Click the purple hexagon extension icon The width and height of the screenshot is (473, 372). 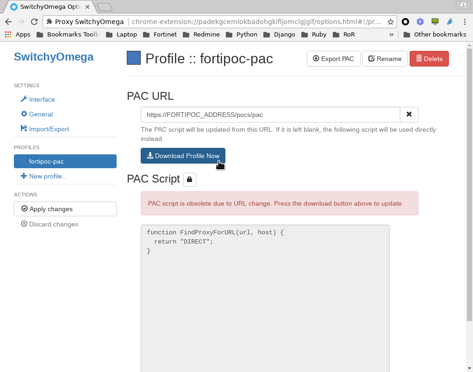click(x=420, y=22)
